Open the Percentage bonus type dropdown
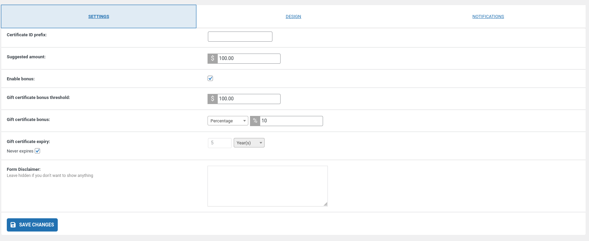 click(x=228, y=121)
